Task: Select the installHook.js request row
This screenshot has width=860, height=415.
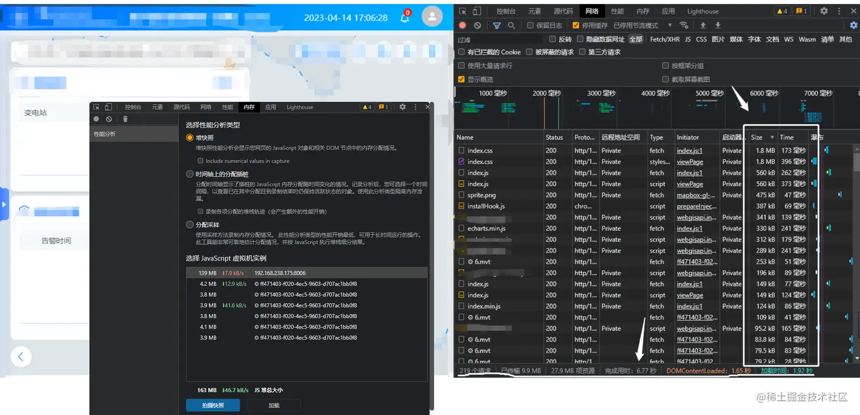Action: coord(654,206)
